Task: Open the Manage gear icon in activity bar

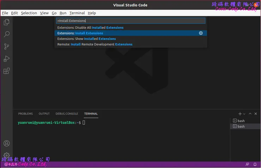Action: tap(7, 155)
